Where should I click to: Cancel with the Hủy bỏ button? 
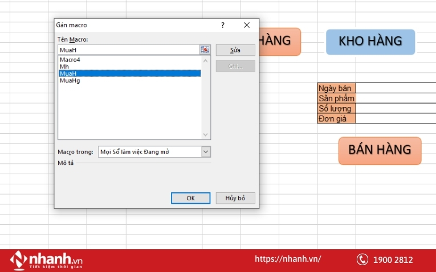pos(235,198)
